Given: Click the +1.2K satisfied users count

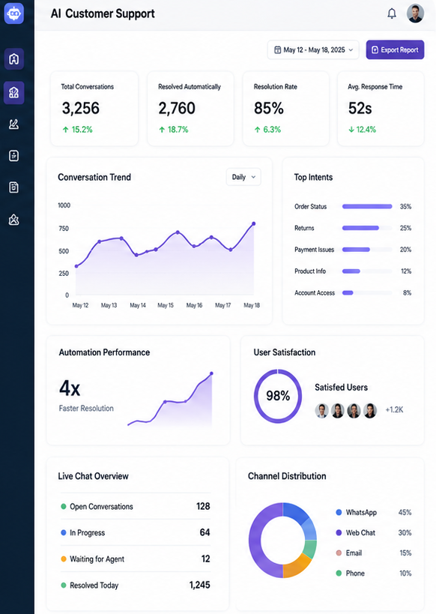Looking at the screenshot, I should click(x=394, y=409).
